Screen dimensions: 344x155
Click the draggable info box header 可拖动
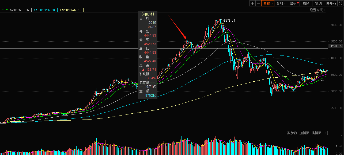[x=148, y=14]
